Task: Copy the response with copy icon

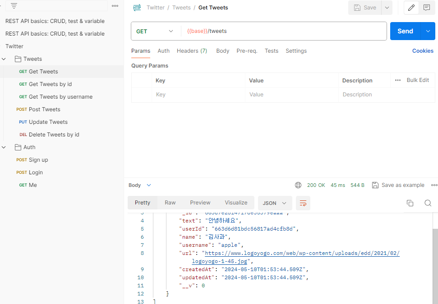Action: pyautogui.click(x=410, y=203)
